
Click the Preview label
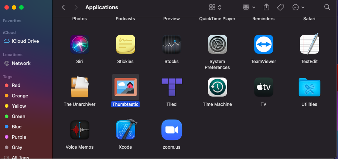172,19
